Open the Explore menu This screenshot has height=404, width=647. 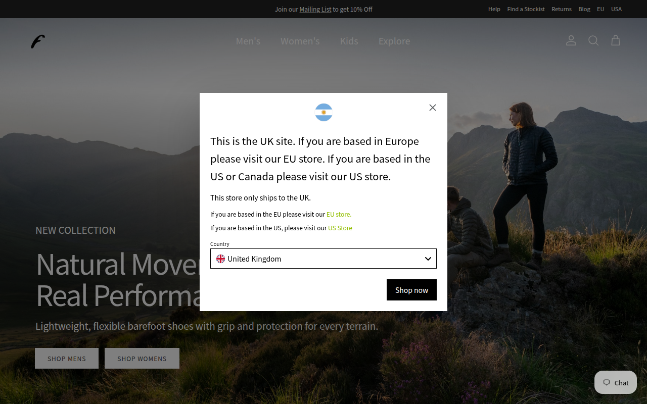[x=394, y=41]
